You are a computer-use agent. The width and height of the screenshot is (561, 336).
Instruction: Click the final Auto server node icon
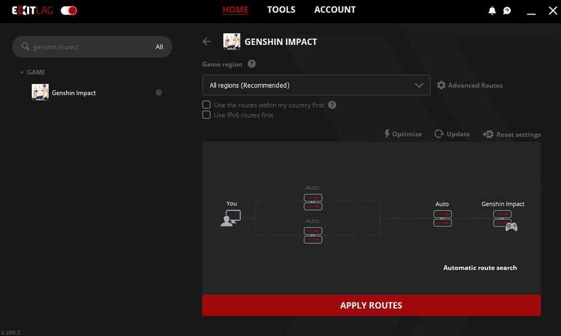pos(442,218)
